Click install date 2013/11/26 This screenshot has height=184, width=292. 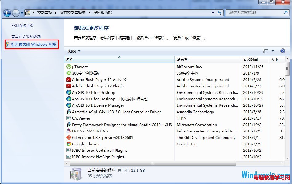pos(253,67)
